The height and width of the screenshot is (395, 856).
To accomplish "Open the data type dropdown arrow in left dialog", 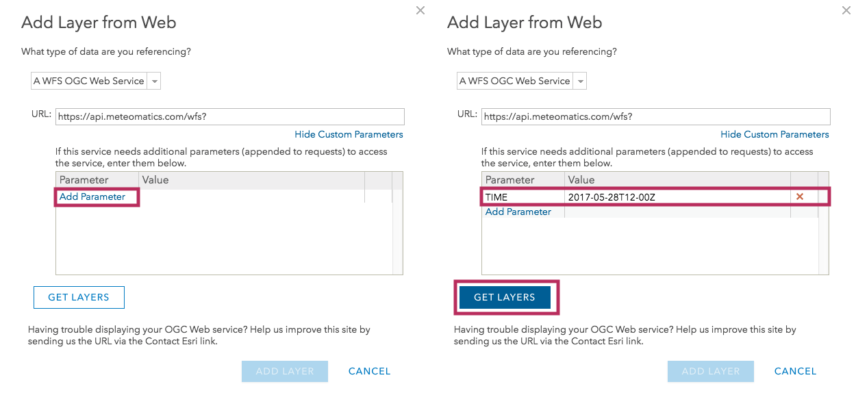I will click(155, 80).
